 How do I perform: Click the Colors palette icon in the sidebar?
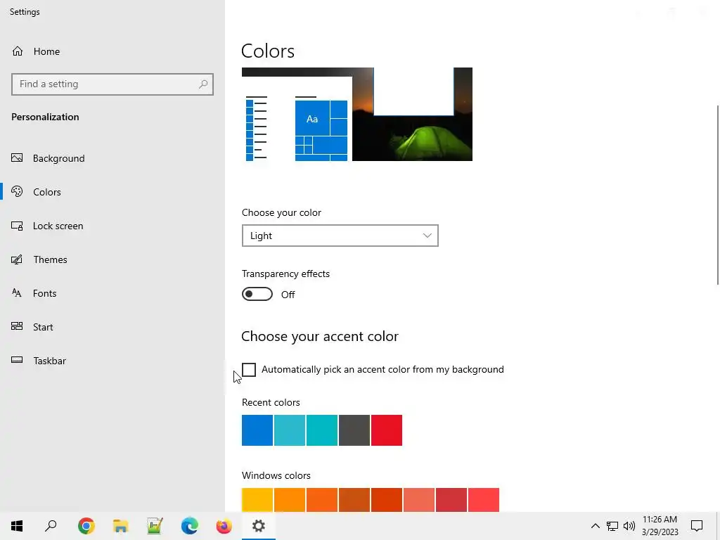17,191
